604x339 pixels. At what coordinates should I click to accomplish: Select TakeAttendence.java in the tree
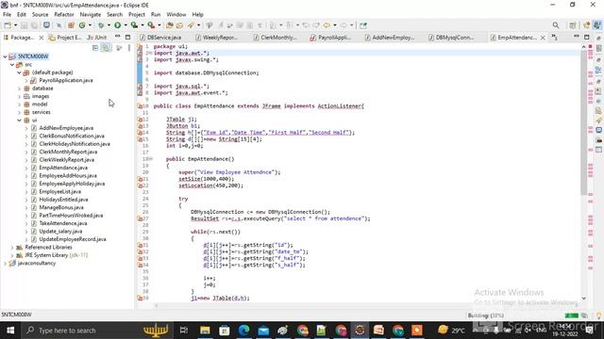63,223
